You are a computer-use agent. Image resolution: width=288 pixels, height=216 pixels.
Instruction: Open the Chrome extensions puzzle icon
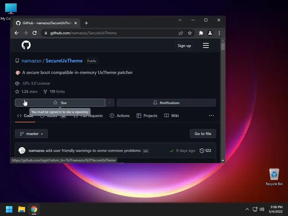coord(201,33)
